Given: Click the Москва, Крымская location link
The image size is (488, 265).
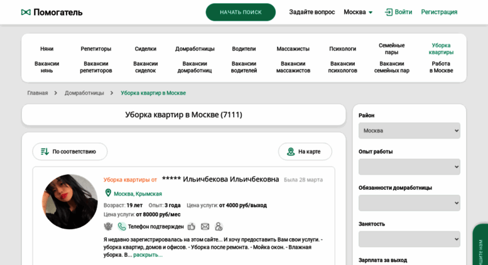Looking at the screenshot, I should 138,194.
